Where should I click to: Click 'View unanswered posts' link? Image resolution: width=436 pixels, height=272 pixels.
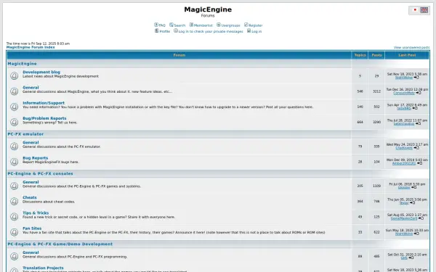click(411, 47)
